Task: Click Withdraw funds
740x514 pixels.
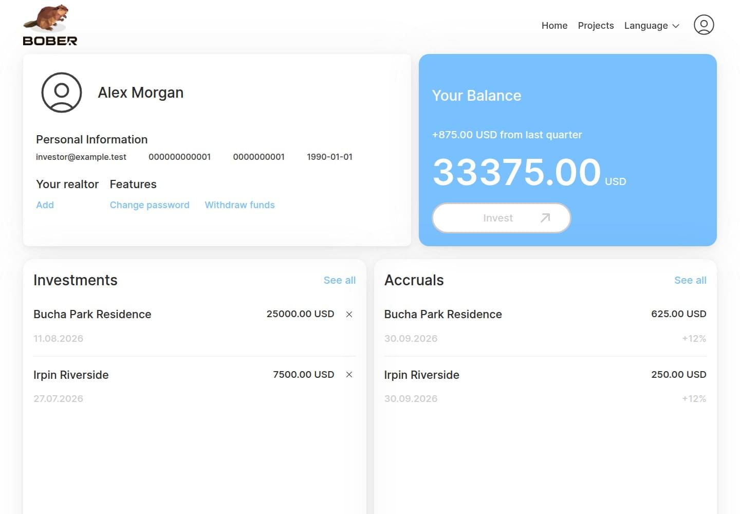Action: click(239, 205)
